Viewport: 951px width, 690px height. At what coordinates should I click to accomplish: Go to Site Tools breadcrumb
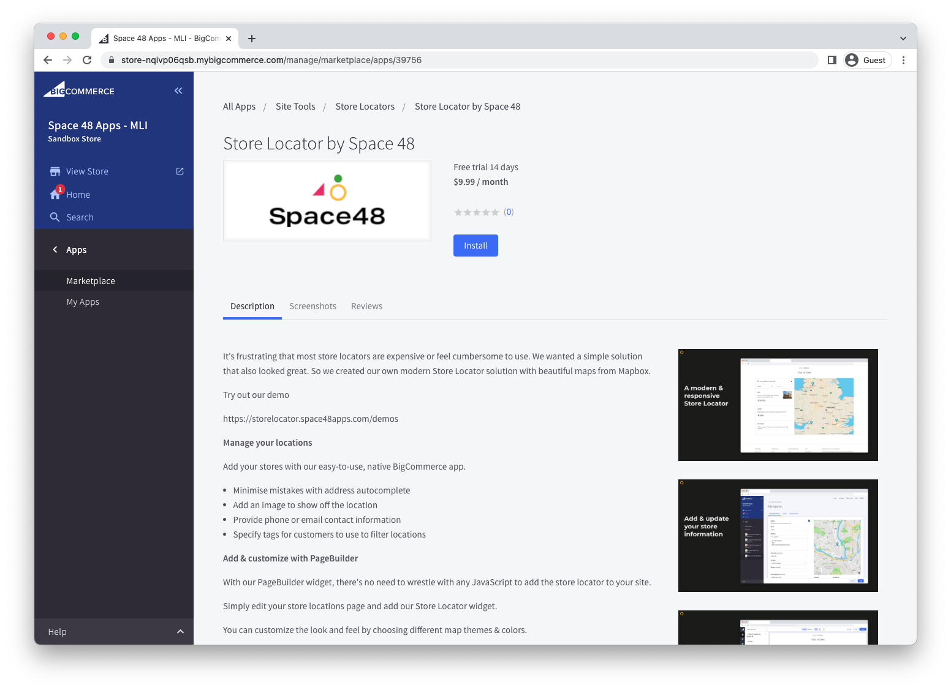click(x=295, y=107)
